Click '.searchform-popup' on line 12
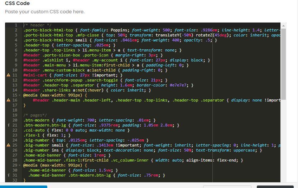The height and width of the screenshot is (188, 298). [x=62, y=80]
